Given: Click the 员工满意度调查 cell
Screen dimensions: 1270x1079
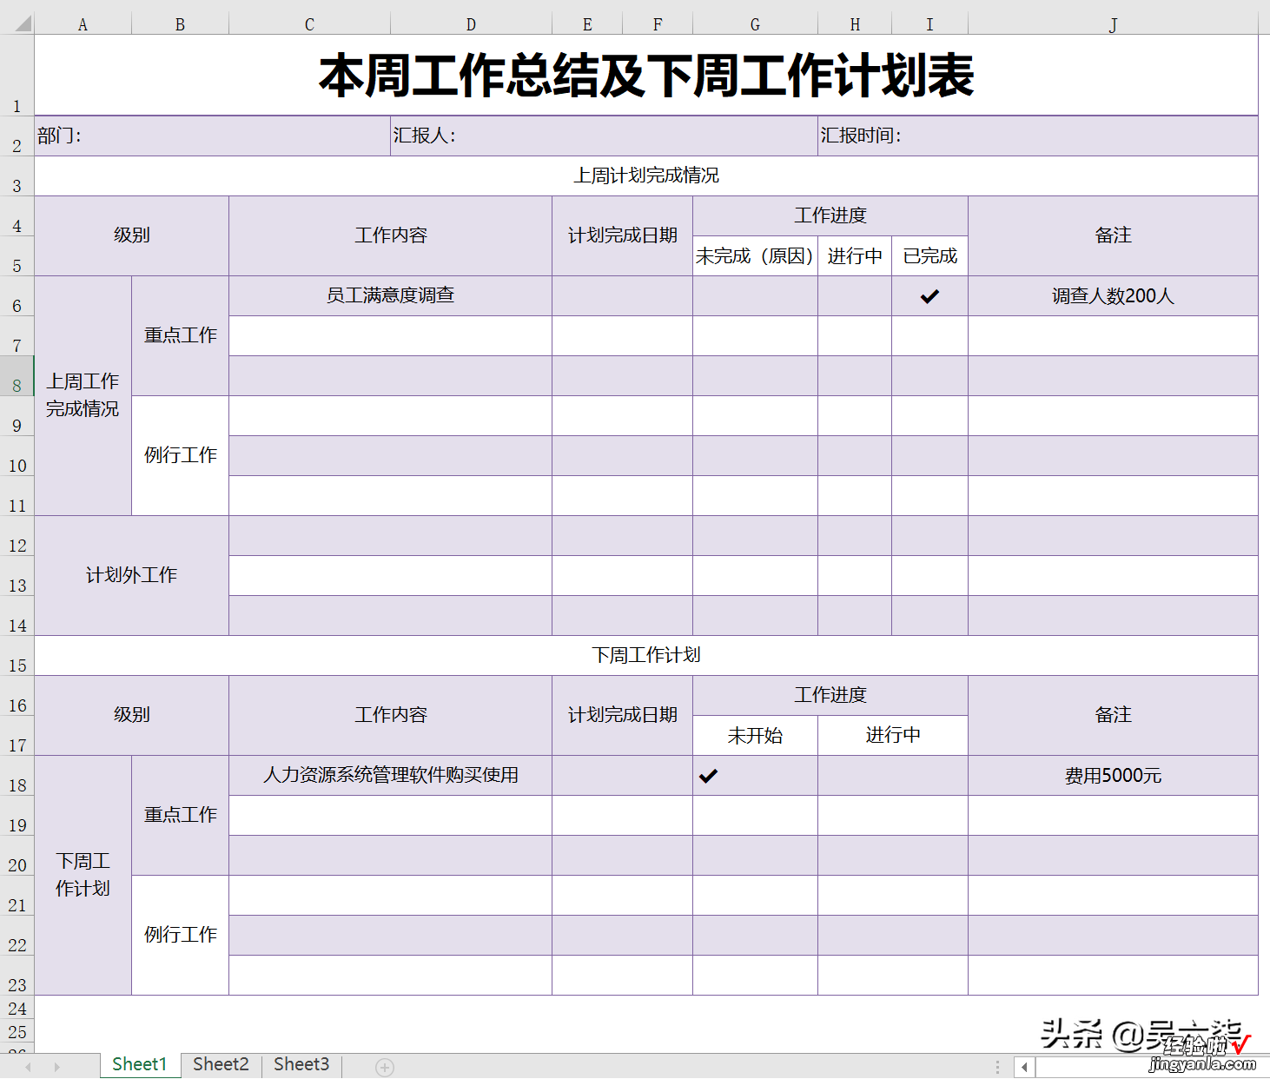Looking at the screenshot, I should click(390, 296).
